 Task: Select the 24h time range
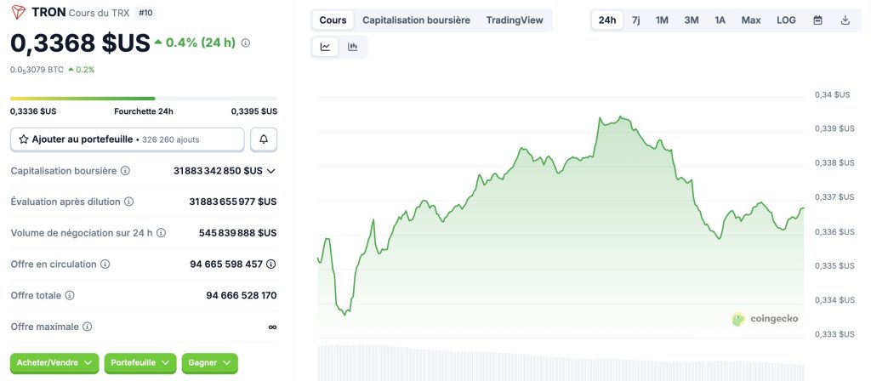(607, 20)
